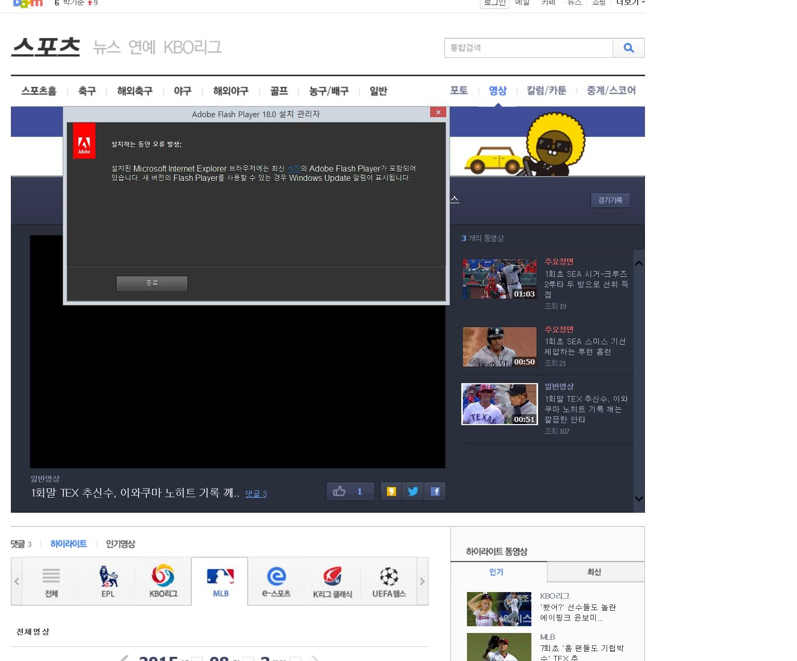797x661 pixels.
Task: Choose the KBO리그 league icon
Action: 163,581
